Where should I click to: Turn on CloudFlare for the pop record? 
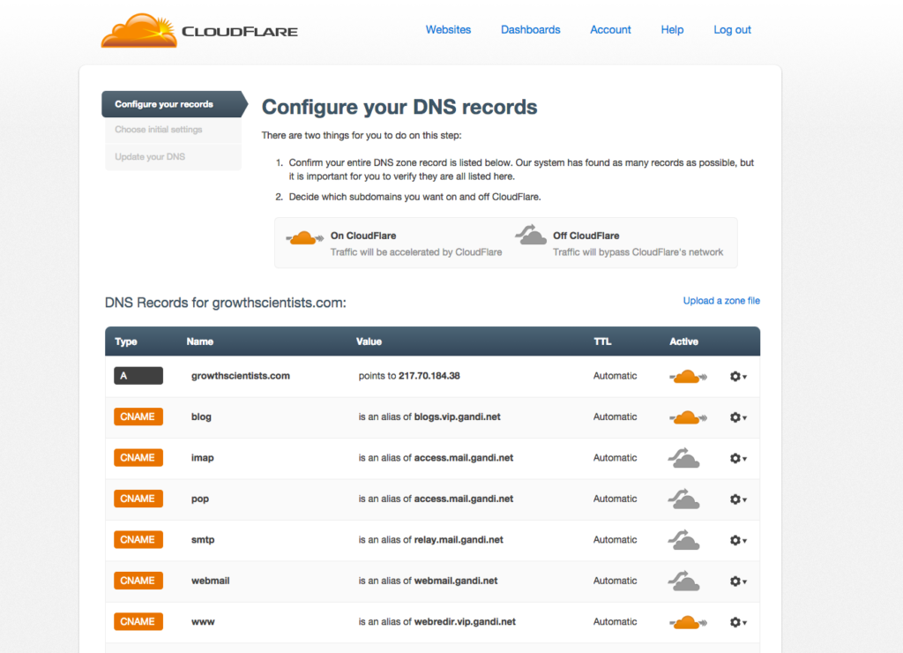683,499
